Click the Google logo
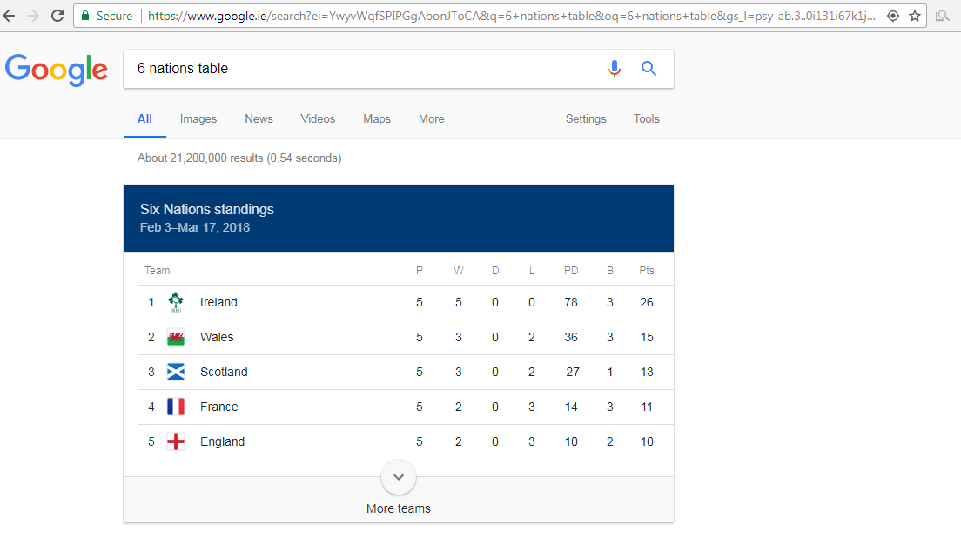Screen dimensions: 961x545 click(x=57, y=70)
